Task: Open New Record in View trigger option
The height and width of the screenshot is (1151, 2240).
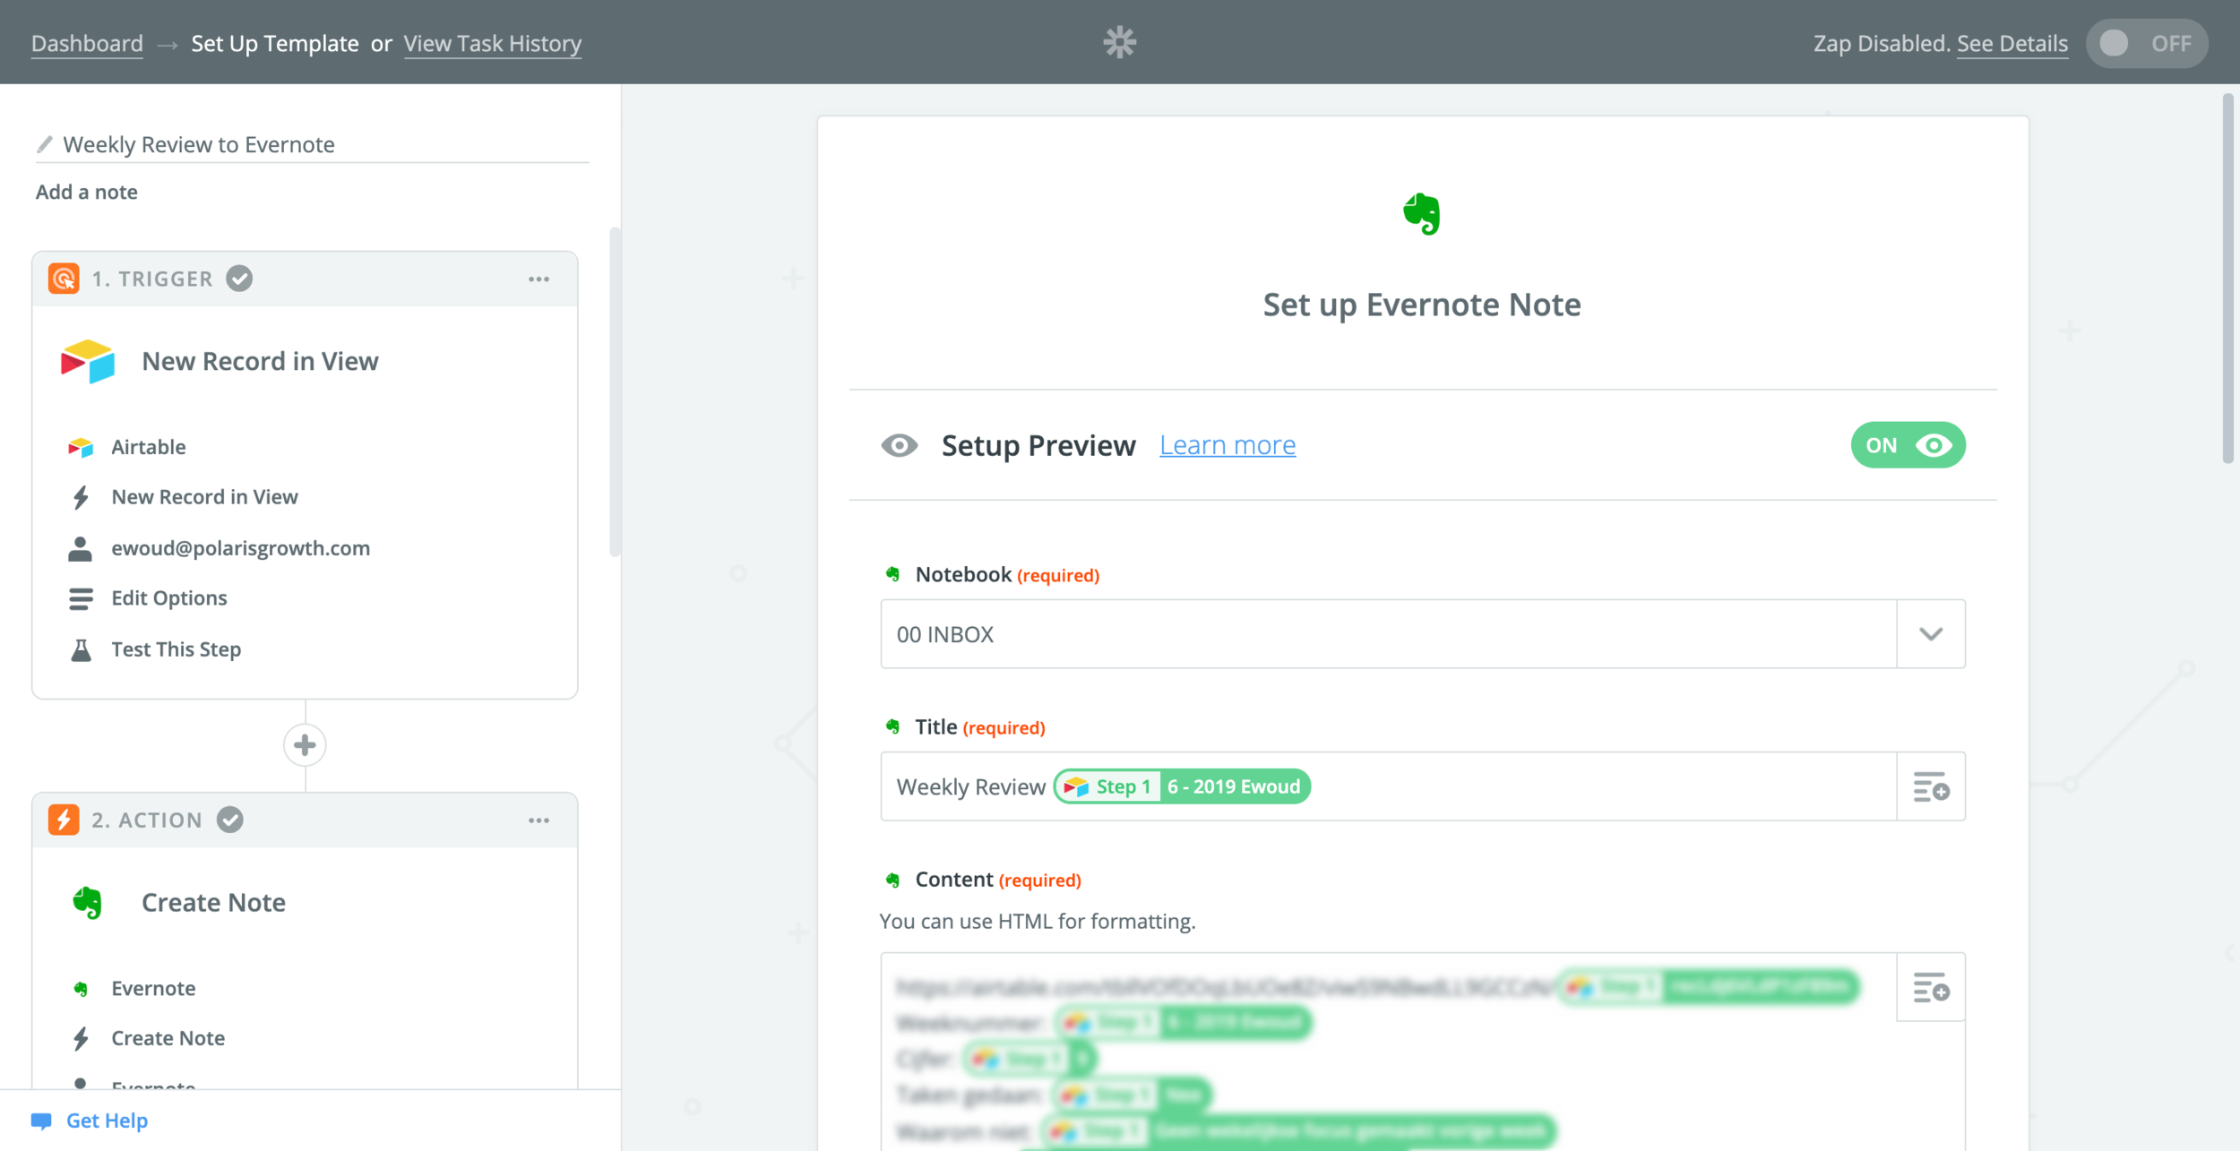Action: pyautogui.click(x=204, y=497)
